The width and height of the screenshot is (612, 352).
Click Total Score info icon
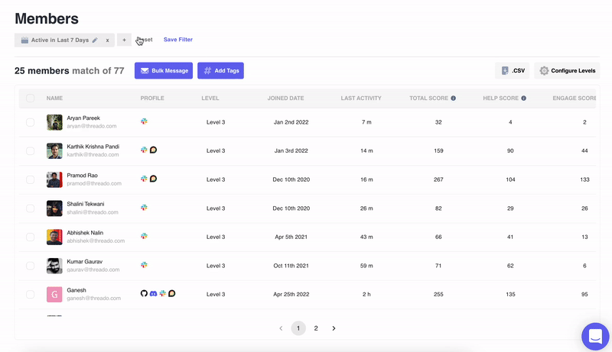tap(453, 98)
